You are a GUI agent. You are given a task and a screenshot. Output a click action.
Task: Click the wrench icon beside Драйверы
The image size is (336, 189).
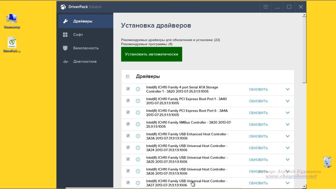[x=65, y=21]
